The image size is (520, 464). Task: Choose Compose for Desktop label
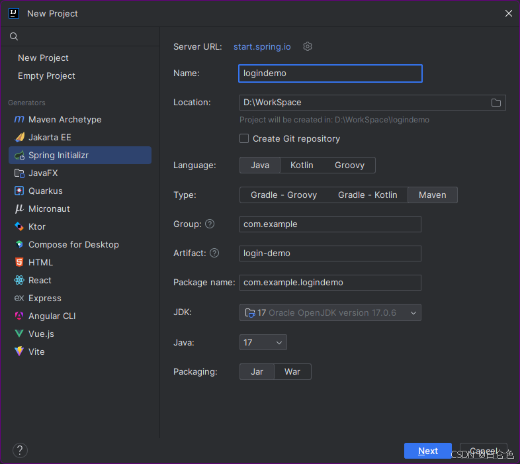(73, 245)
